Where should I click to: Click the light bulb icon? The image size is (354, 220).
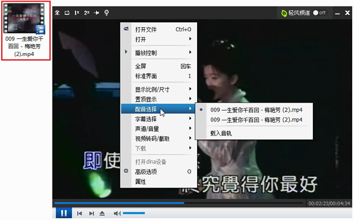(x=107, y=12)
